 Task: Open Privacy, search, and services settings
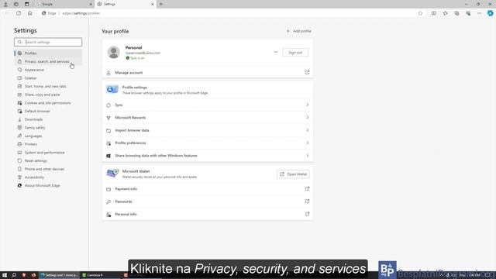coord(48,61)
